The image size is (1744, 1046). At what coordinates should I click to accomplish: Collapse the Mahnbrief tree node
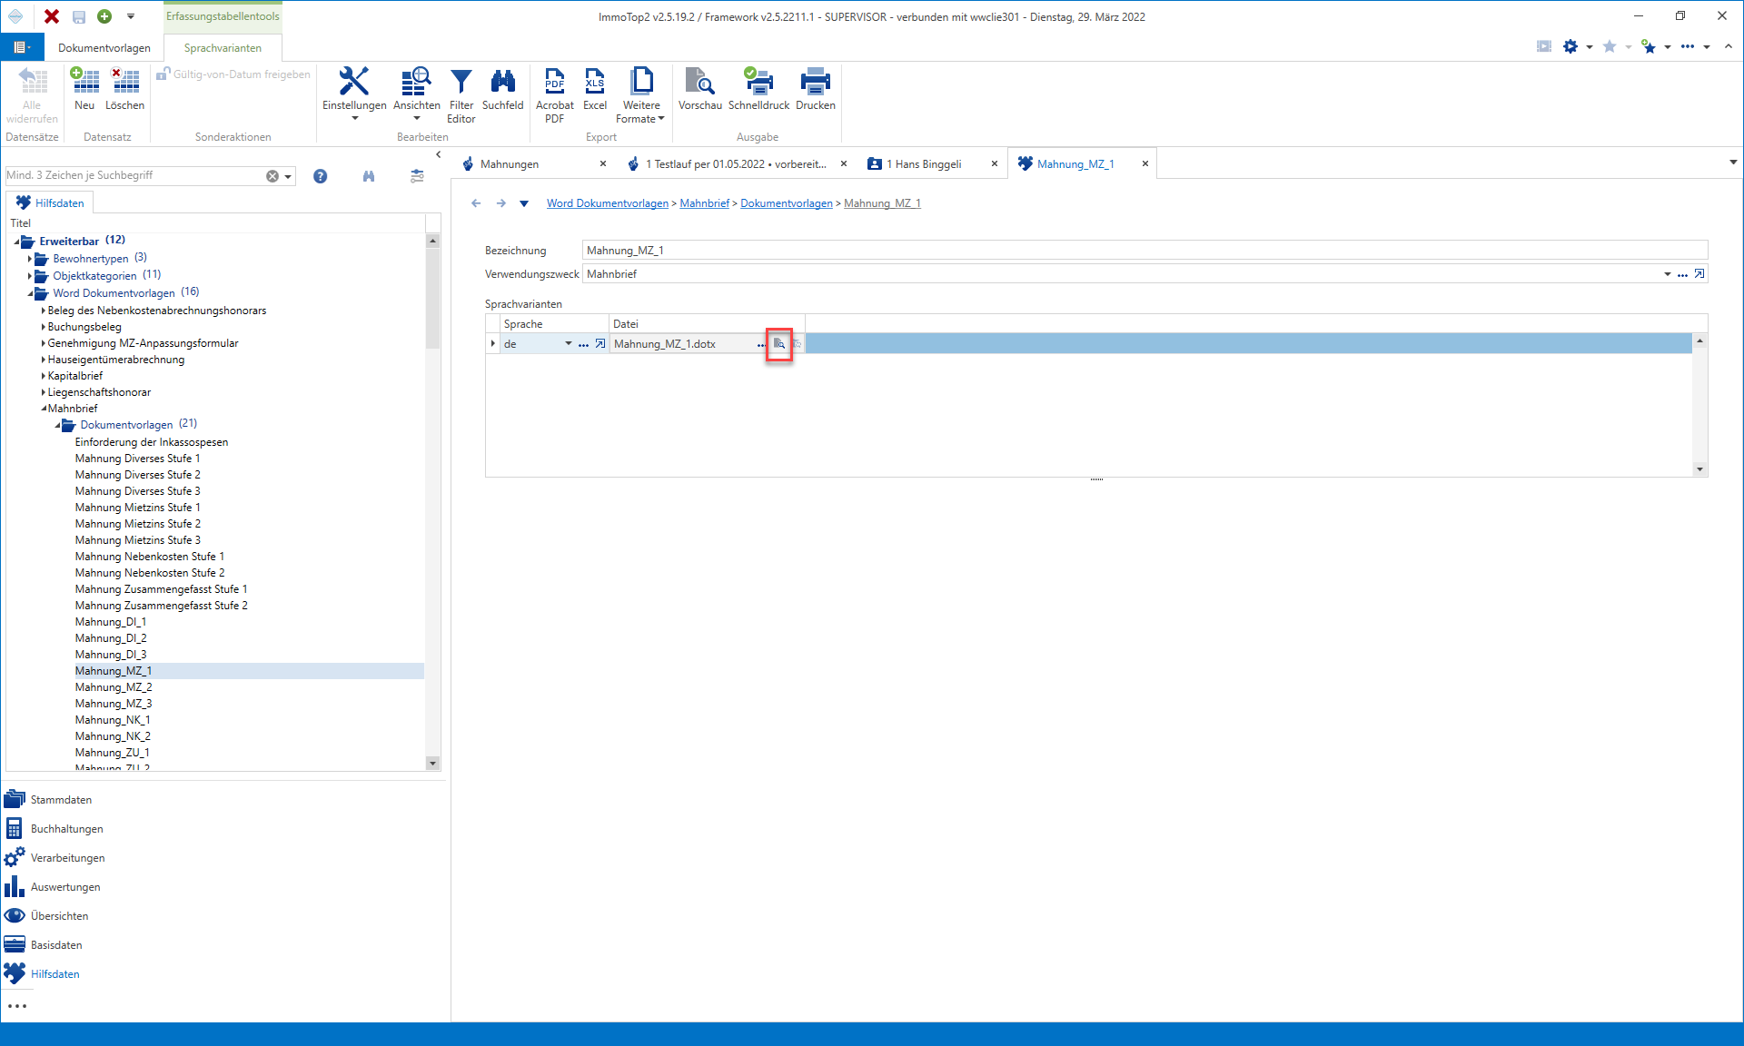(44, 409)
